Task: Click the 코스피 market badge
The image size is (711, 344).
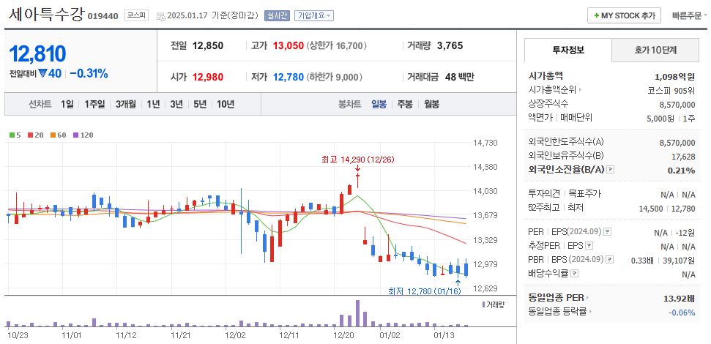Action: click(136, 15)
